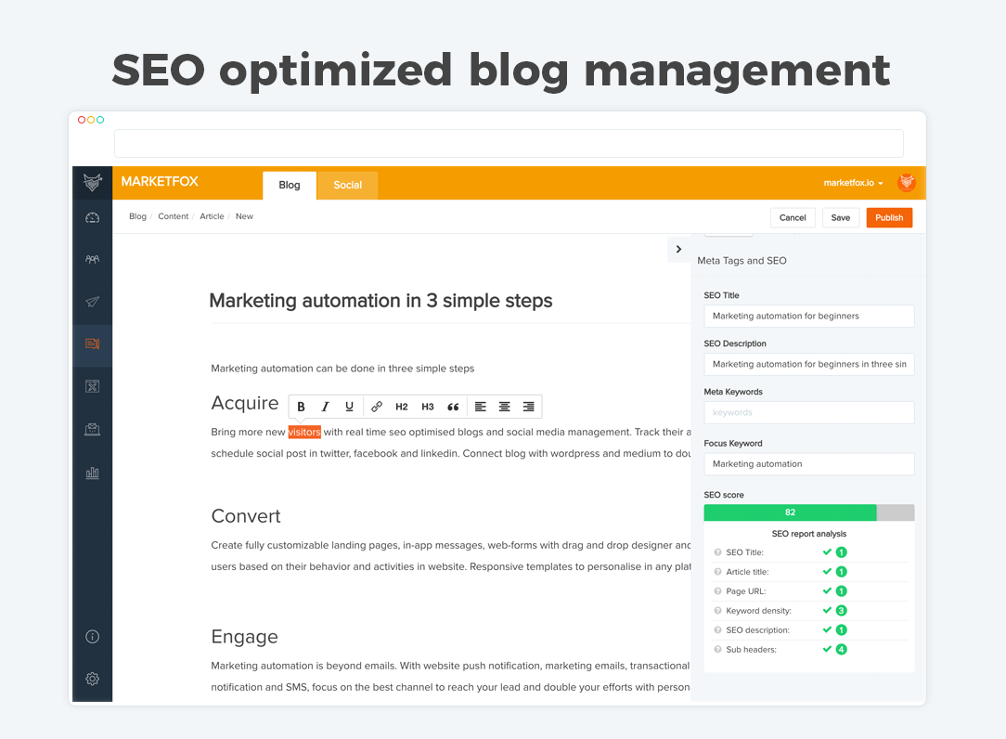1006x739 pixels.
Task: Click help icon beside SEO Title row
Action: pyautogui.click(x=717, y=552)
